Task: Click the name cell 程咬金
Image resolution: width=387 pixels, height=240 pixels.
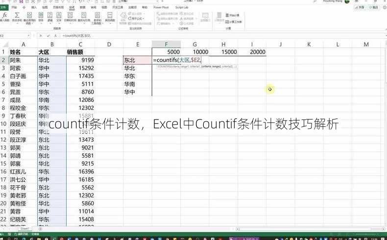Action: (x=23, y=108)
